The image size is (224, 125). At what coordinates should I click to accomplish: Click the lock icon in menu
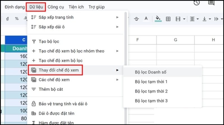coord(34,104)
